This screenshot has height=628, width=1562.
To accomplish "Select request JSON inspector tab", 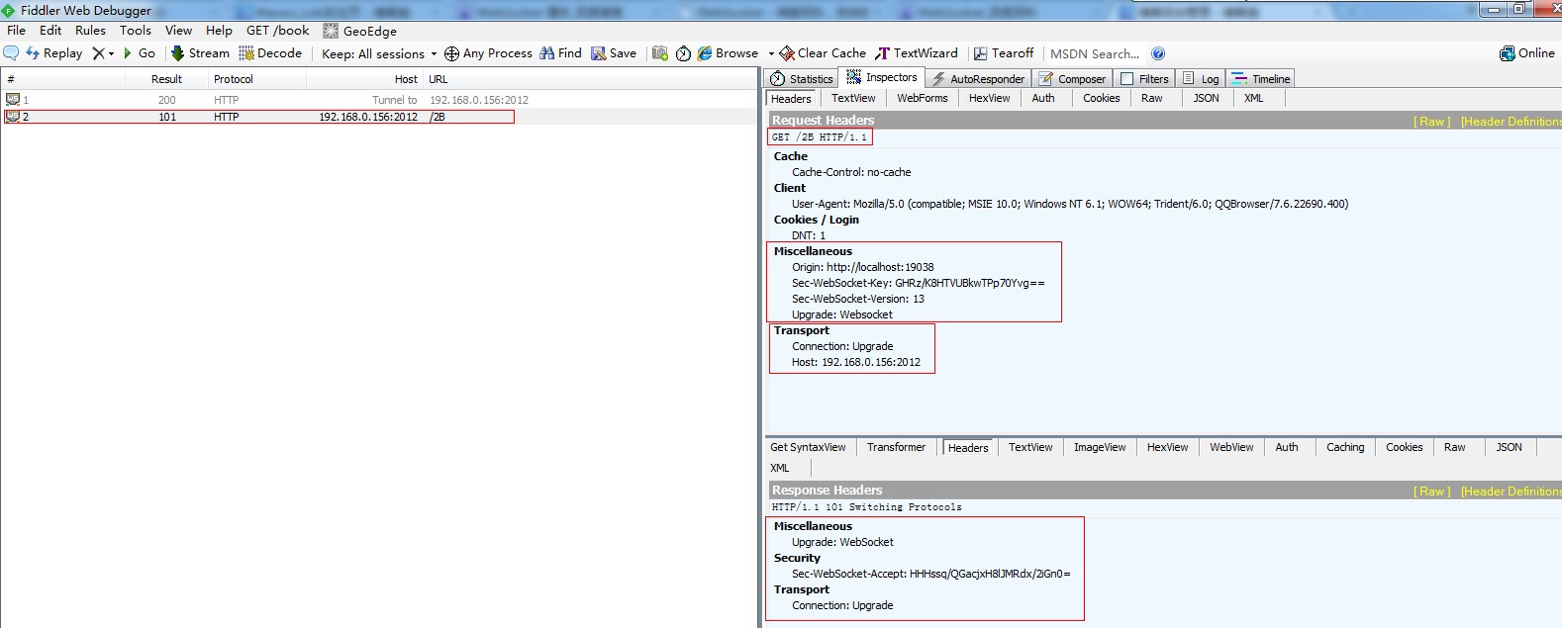I will click(1207, 98).
